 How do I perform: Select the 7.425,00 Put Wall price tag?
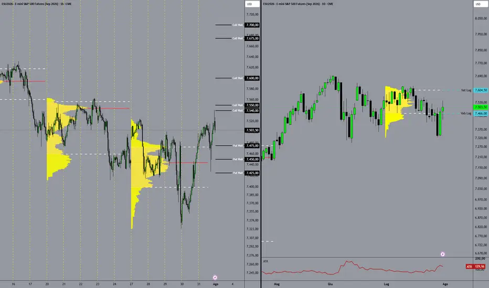tap(252, 173)
